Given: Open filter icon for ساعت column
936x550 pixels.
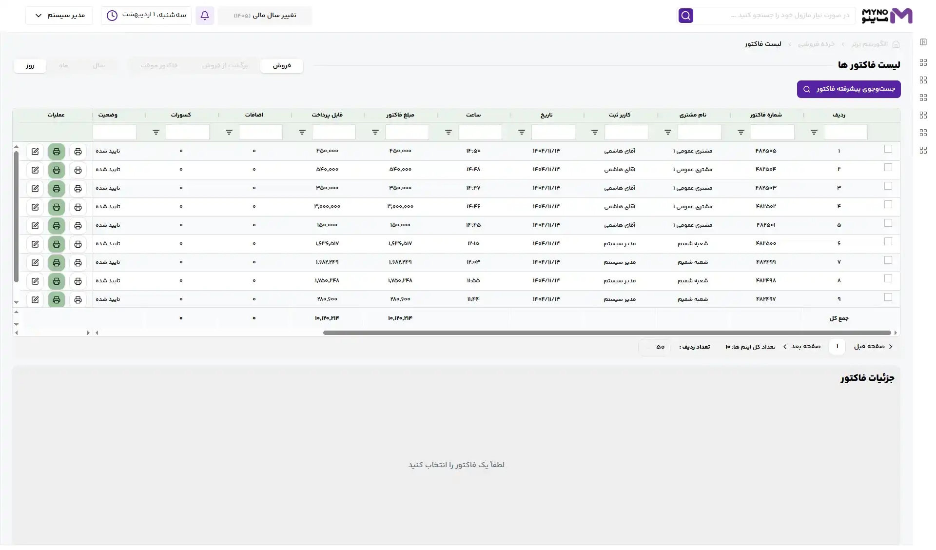Looking at the screenshot, I should click(x=448, y=132).
